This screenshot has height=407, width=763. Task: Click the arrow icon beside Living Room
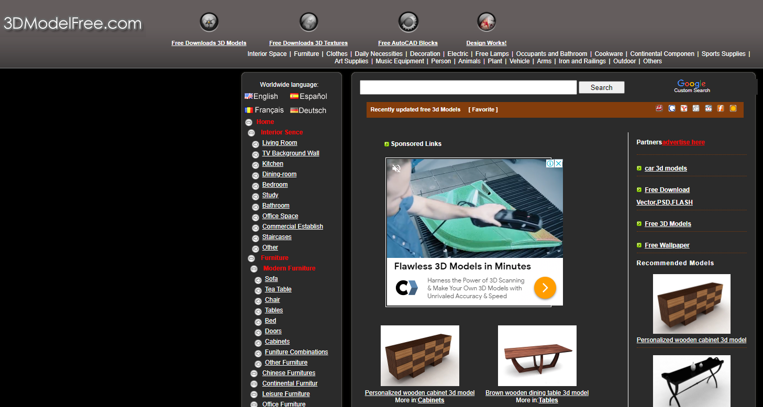(x=256, y=144)
